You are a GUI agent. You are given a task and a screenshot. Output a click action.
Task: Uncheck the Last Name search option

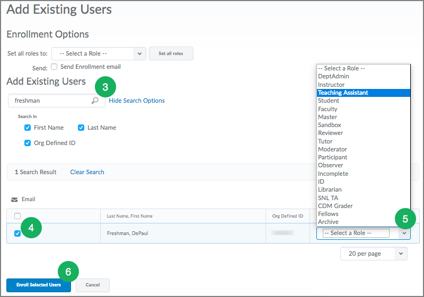81,128
